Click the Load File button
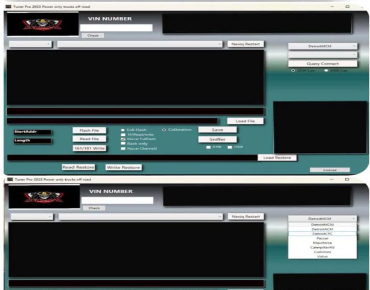Viewport: 370px width, 290px height. pos(245,121)
